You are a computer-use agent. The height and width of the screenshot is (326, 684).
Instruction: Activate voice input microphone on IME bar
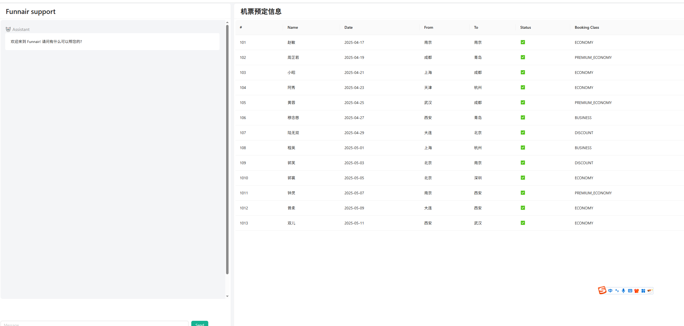click(623, 291)
